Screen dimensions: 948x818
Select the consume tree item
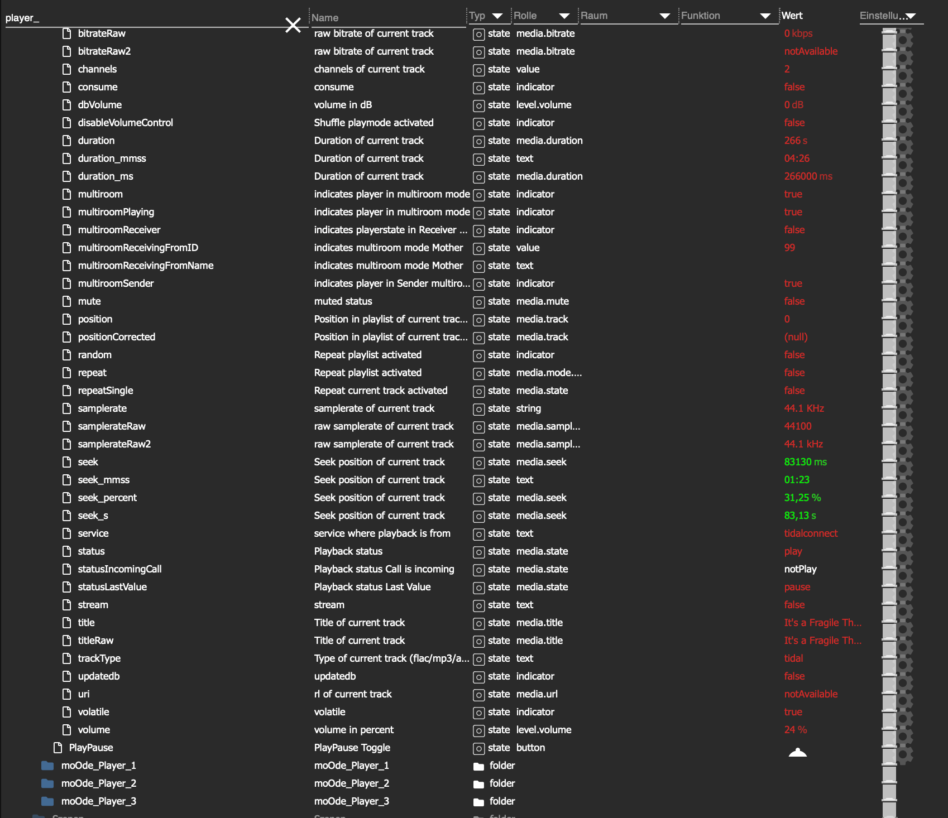pyautogui.click(x=98, y=87)
